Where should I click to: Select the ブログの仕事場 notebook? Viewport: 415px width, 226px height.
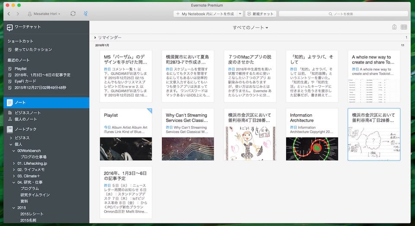[33, 157]
